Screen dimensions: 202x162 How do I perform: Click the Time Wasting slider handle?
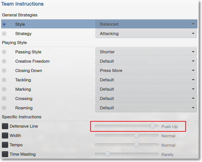click(107, 154)
